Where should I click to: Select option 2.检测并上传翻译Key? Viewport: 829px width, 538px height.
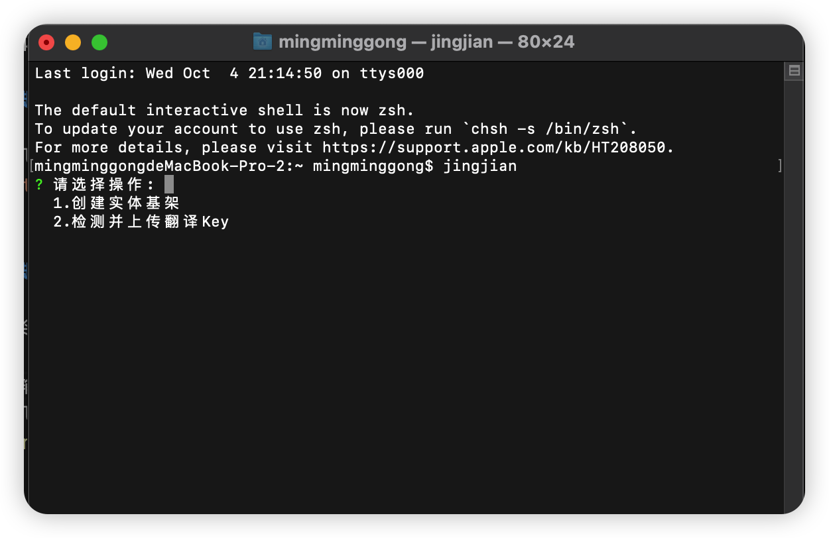point(141,221)
